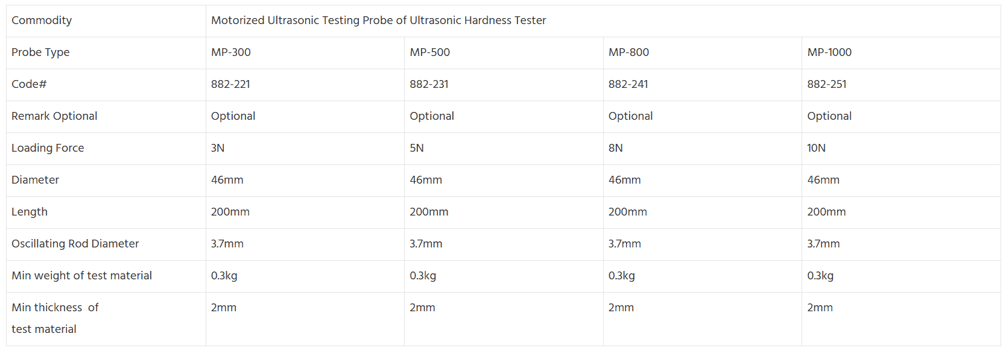1006x354 pixels.
Task: Click the Code# row label
Action: click(x=29, y=84)
